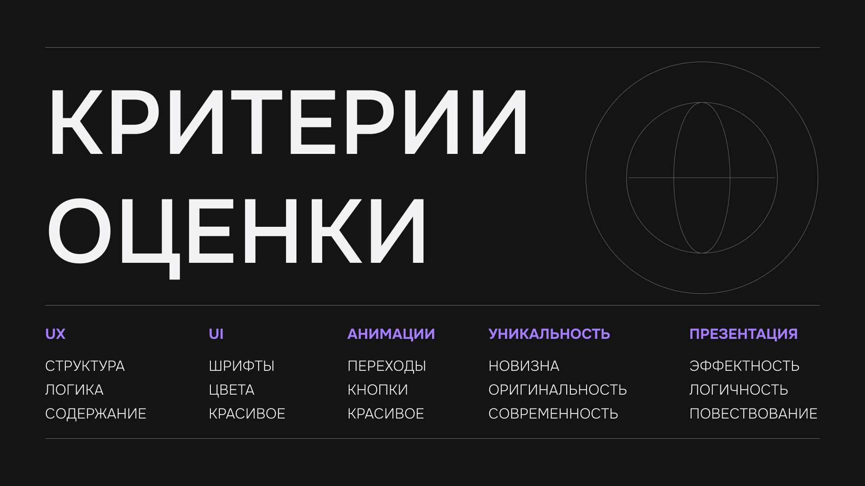Click the УНИКАЛЬНОСТЬ section header
This screenshot has width=865, height=486.
click(549, 334)
